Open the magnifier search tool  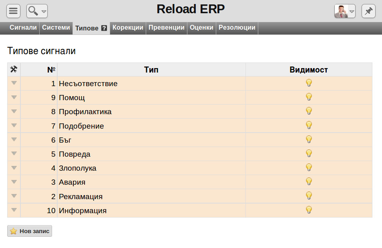click(x=33, y=11)
